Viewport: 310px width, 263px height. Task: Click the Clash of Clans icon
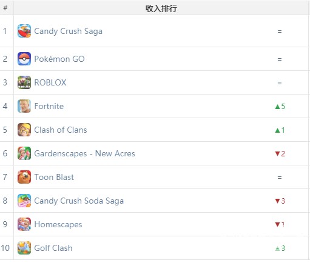[x=24, y=130]
